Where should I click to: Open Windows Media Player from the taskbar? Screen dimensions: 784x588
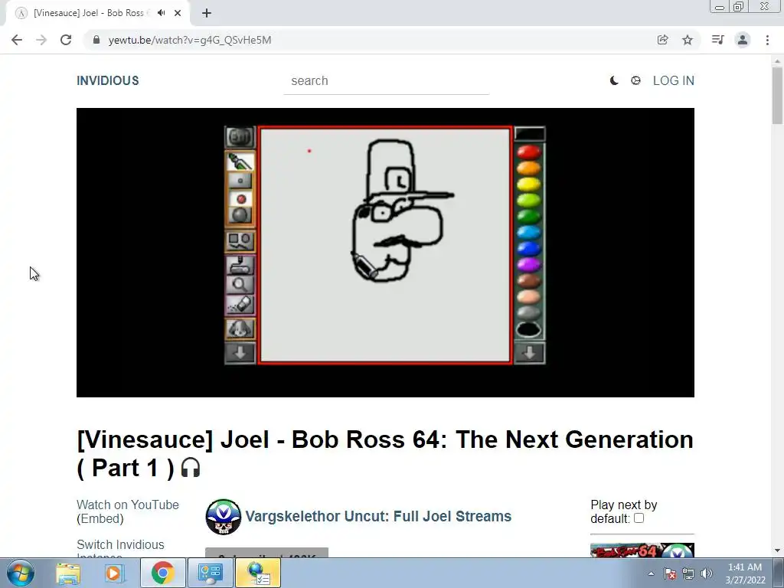point(115,573)
